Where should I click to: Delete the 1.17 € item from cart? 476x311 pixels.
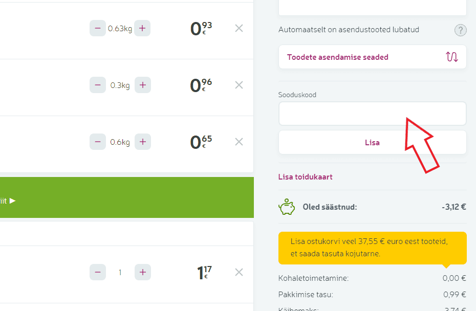[x=239, y=272]
